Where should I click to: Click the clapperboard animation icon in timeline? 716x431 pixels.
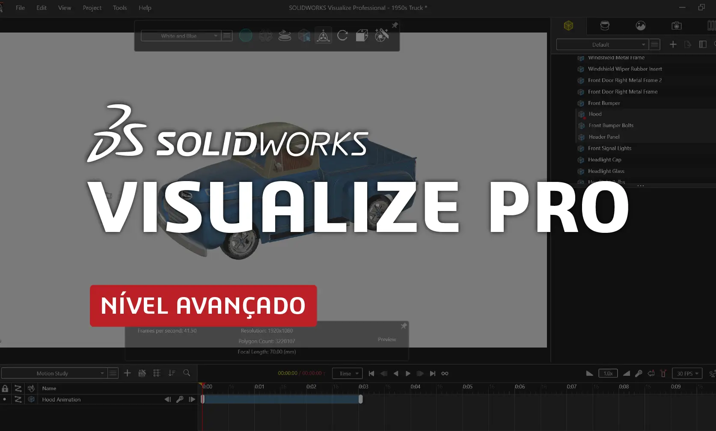click(x=142, y=373)
